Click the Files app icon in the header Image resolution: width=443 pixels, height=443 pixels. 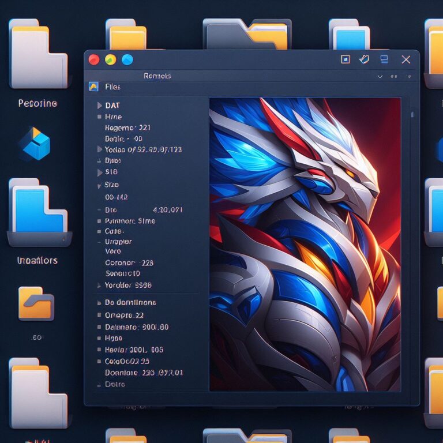tap(93, 87)
